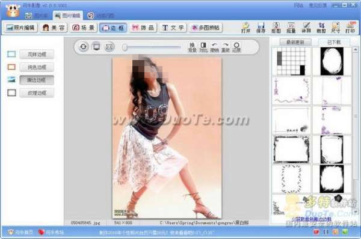Open the 尺寸 (Size) tool icon
The width and height of the screenshot is (361, 239).
pyautogui.click(x=336, y=28)
